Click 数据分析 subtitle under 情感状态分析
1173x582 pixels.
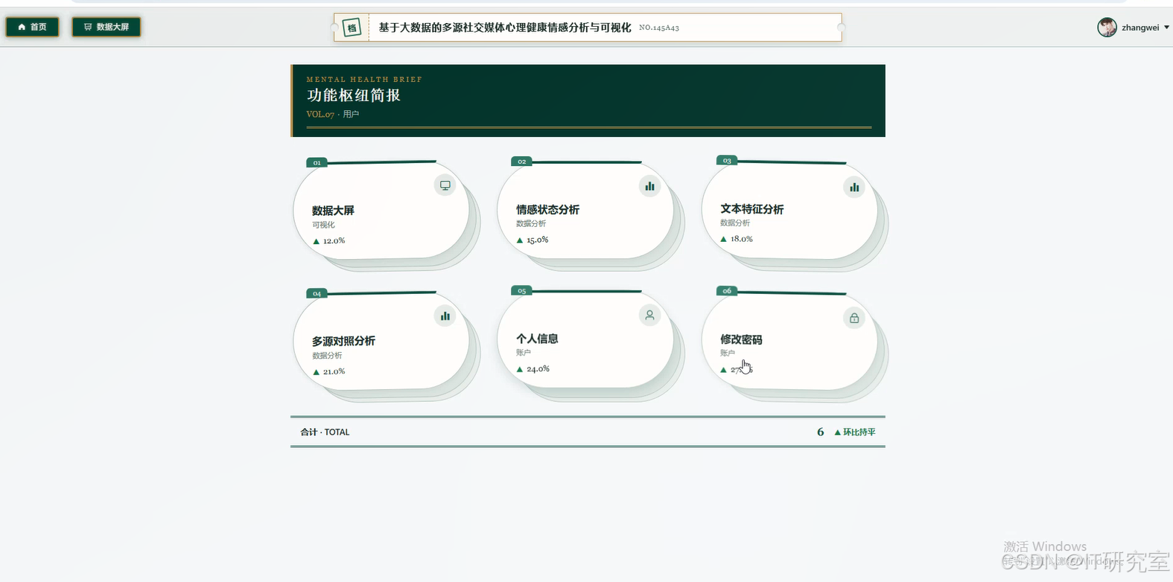tap(531, 223)
